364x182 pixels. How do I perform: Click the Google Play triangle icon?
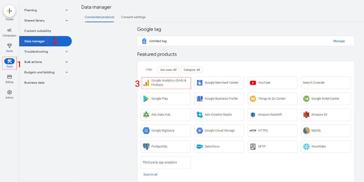click(146, 99)
